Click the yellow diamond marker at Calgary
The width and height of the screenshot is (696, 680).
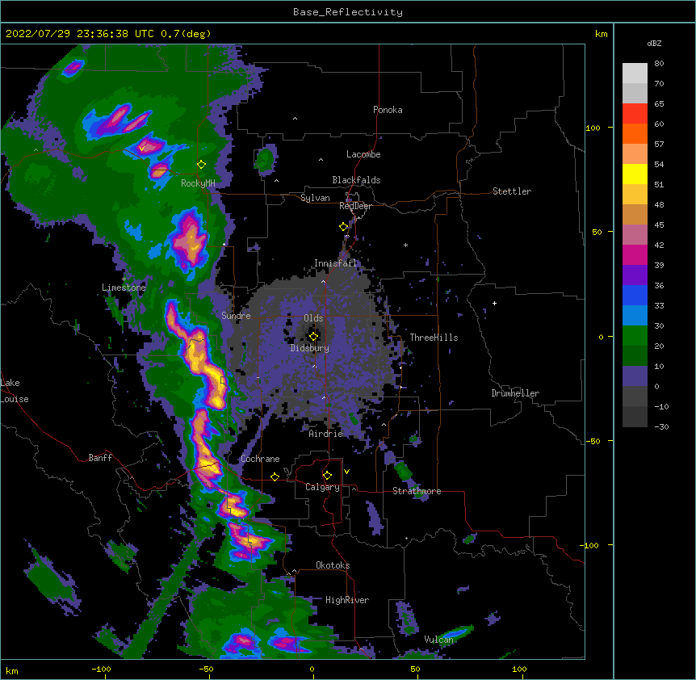(327, 476)
